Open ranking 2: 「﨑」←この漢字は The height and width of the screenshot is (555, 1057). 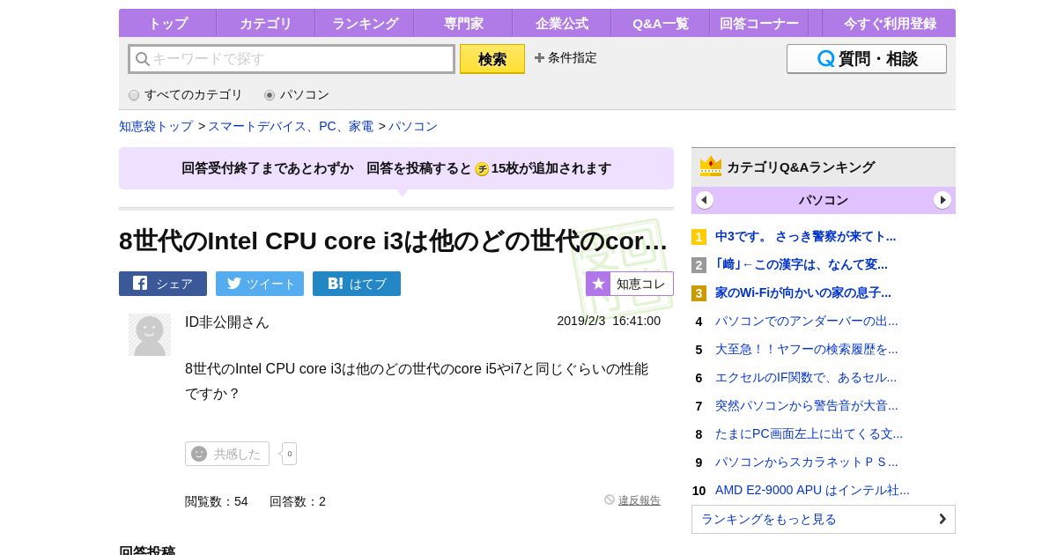point(802,264)
